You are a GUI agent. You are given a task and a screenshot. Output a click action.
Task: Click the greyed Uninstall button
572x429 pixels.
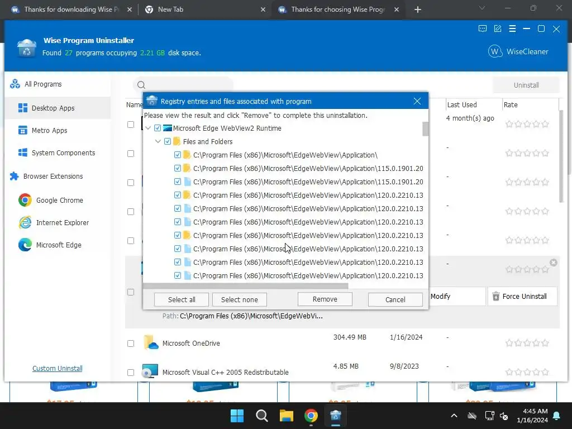526,85
